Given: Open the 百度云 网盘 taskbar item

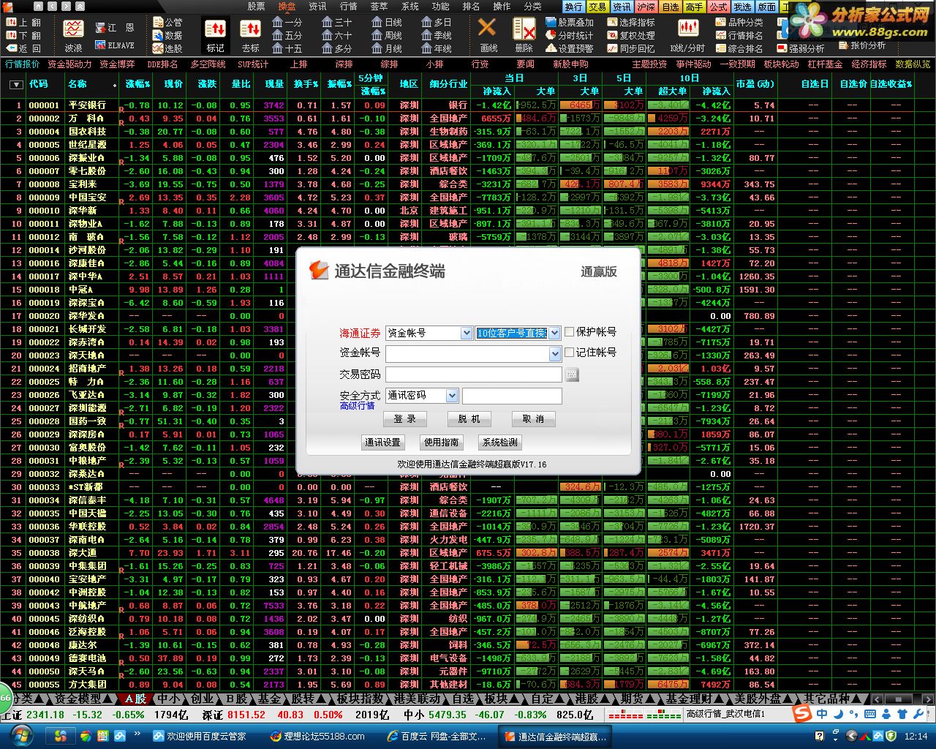Looking at the screenshot, I should tap(437, 736).
